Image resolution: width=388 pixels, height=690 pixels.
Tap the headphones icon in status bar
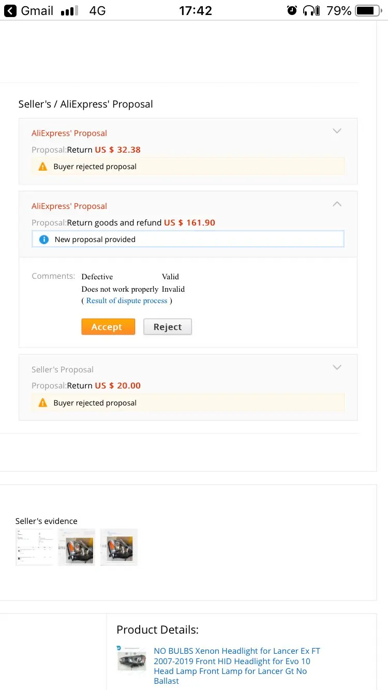point(311,10)
